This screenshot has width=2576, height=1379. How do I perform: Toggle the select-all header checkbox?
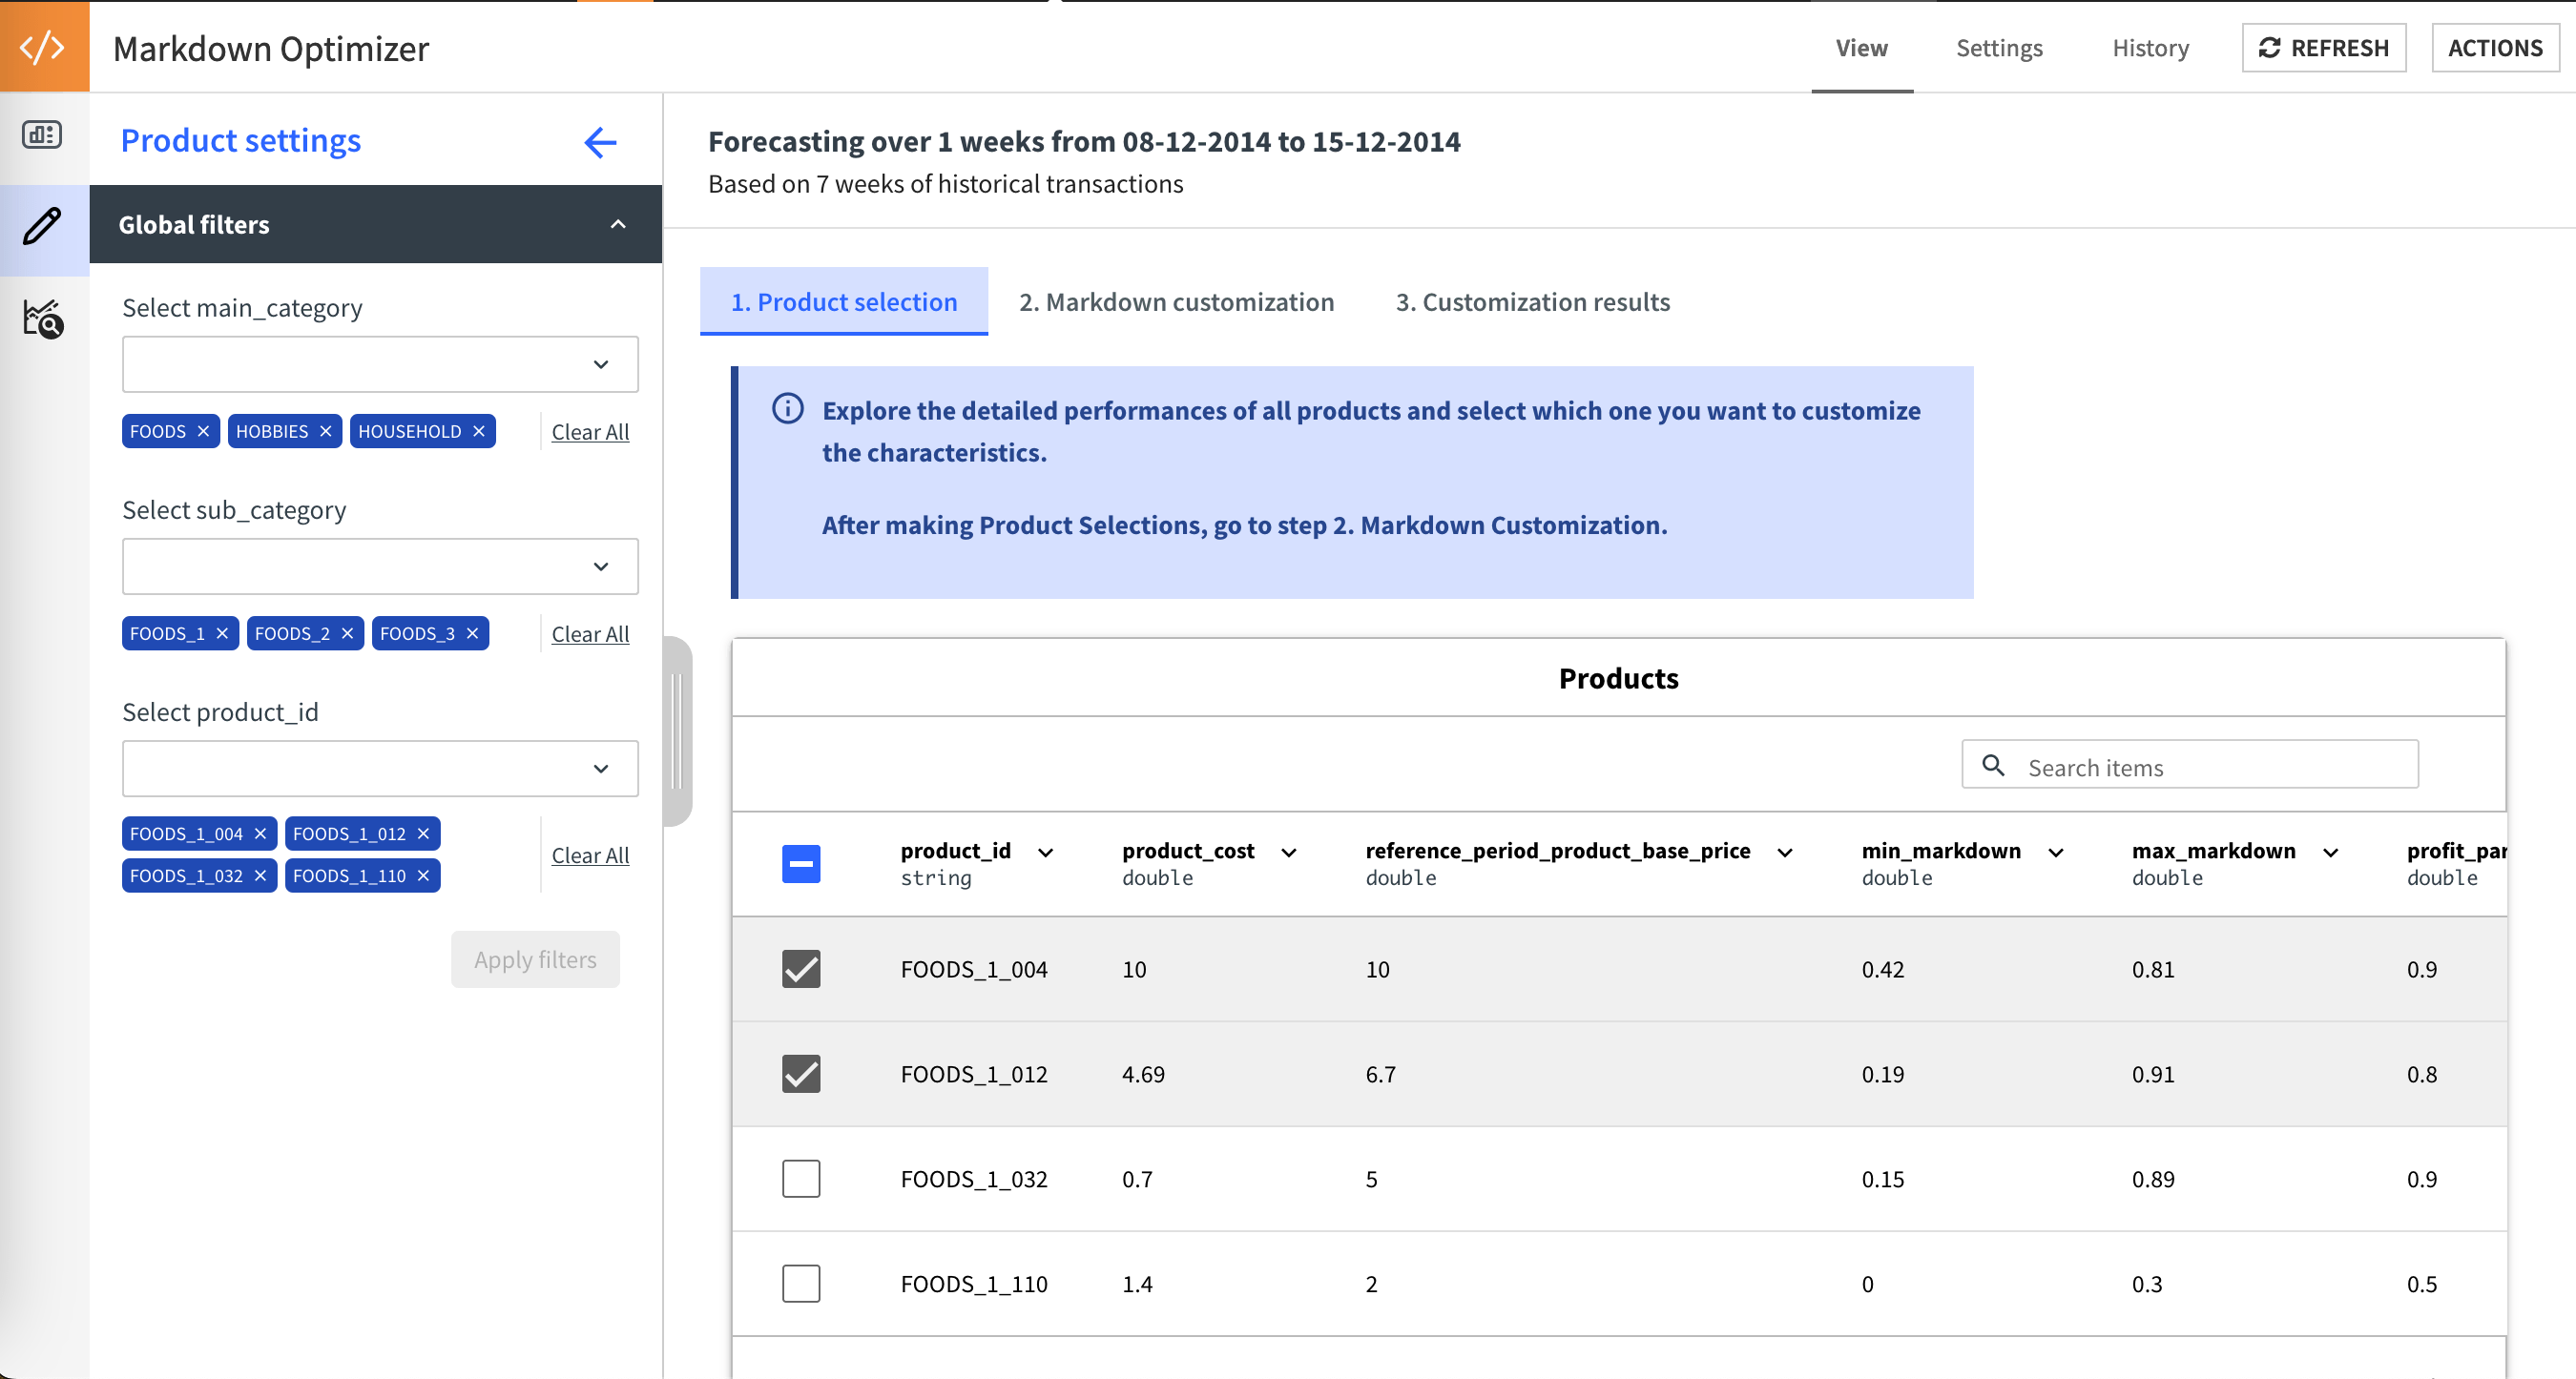tap(801, 863)
